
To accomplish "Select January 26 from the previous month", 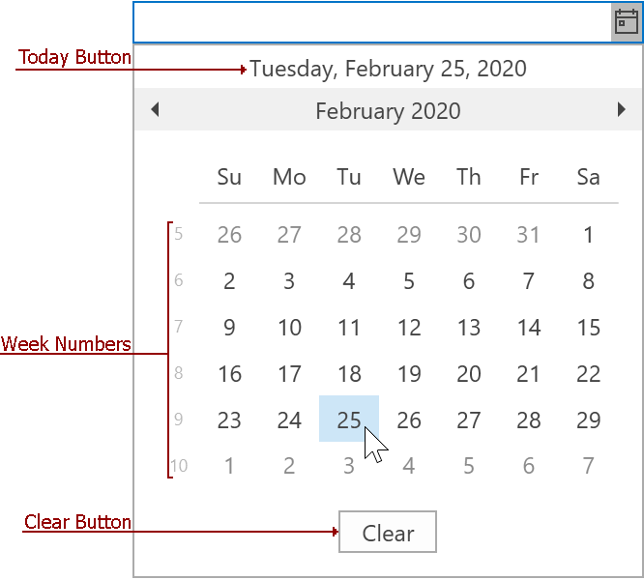I will pyautogui.click(x=229, y=235).
